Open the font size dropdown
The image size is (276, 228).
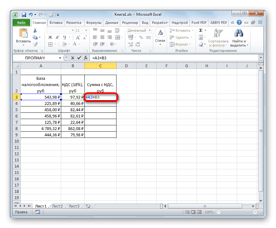[86, 30]
